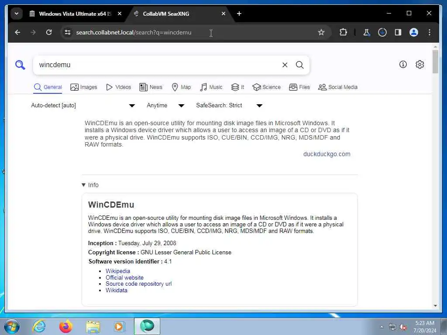Close the Windows Vista Ultimate x64 tab

(120, 14)
